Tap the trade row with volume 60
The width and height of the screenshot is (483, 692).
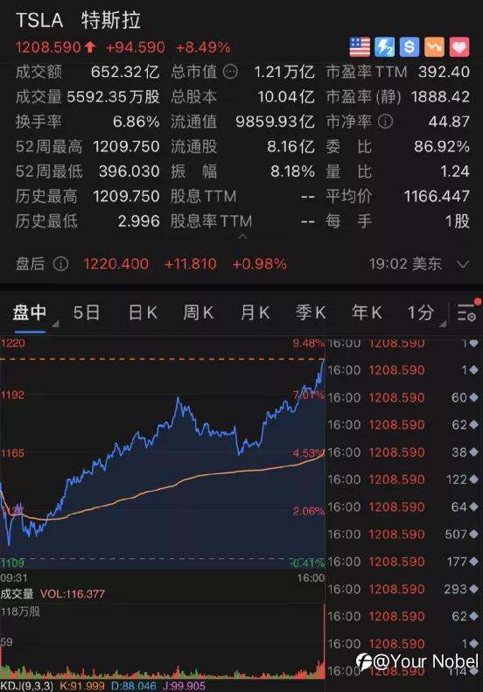(403, 398)
